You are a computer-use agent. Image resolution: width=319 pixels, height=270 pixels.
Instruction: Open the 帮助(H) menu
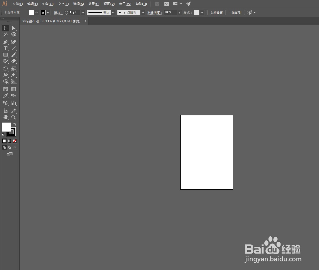point(141,4)
